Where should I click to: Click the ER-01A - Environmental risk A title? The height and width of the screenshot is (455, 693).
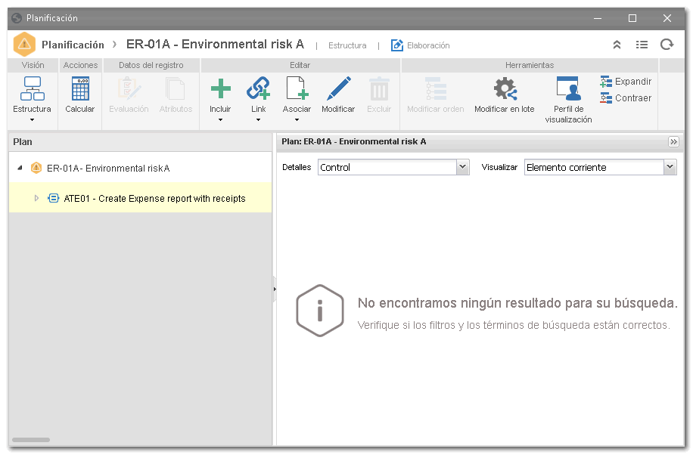click(215, 45)
